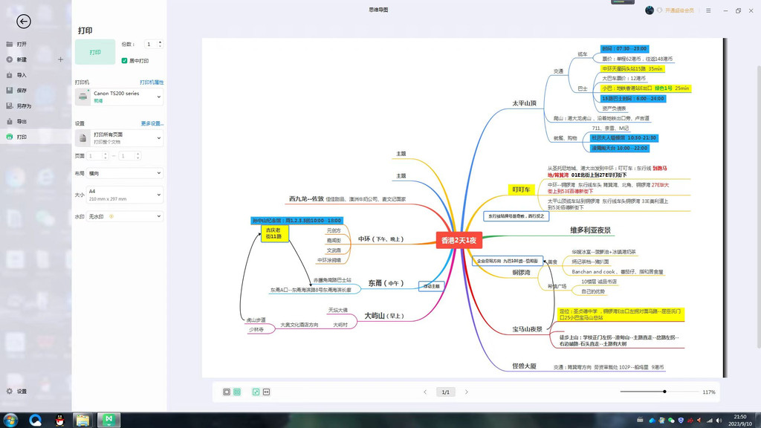Open the A4 paper size dropdown
This screenshot has width=761, height=428.
point(158,195)
